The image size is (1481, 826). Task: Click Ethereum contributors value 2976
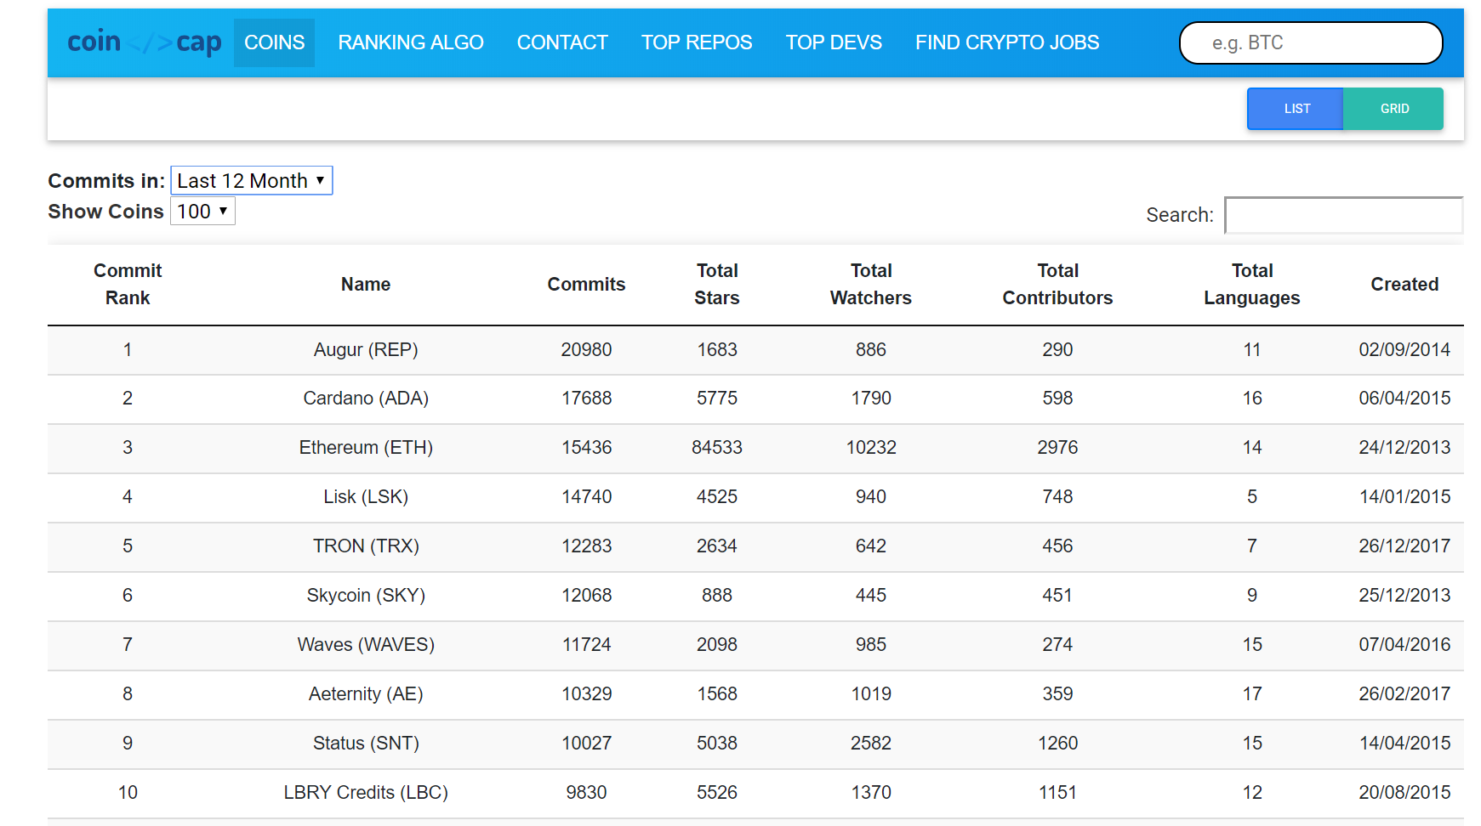[x=1057, y=448]
